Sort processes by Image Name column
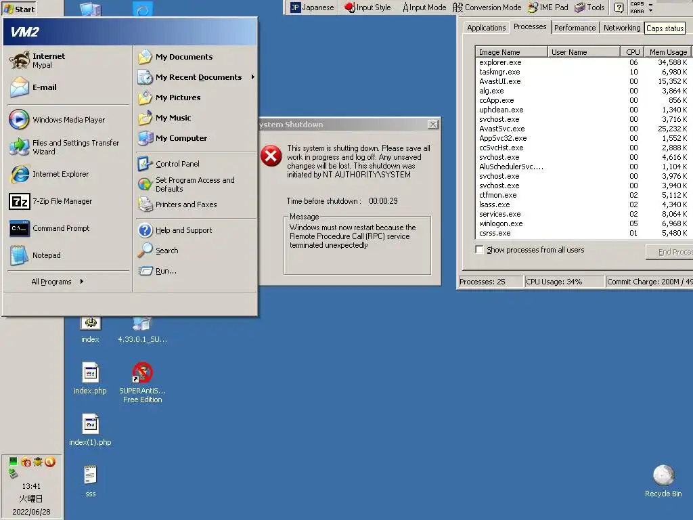The image size is (693, 520). [512, 51]
